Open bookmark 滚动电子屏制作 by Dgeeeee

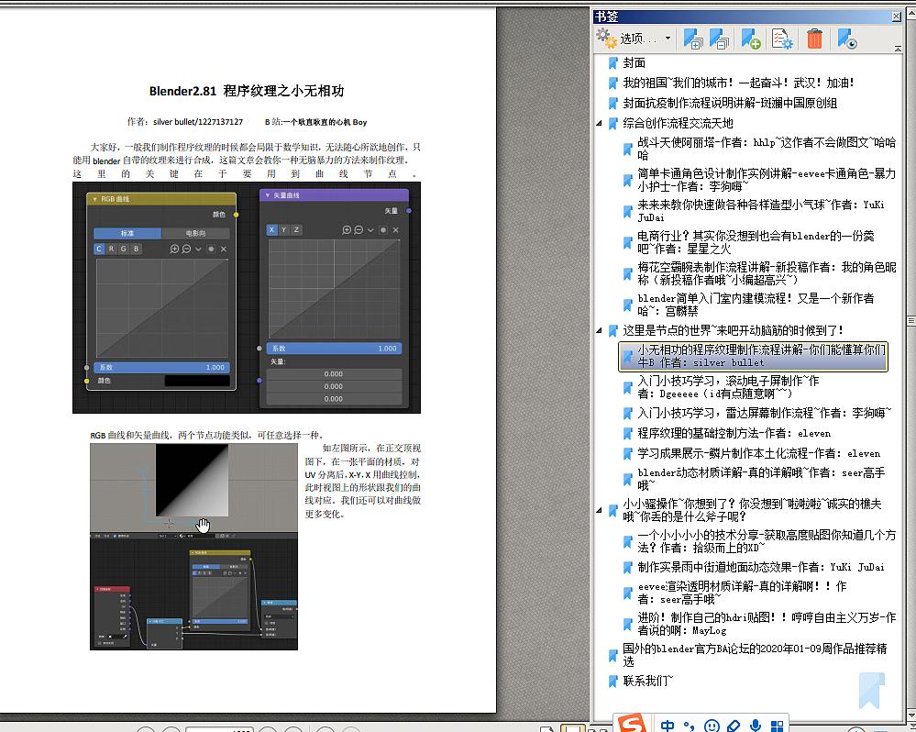click(x=728, y=387)
